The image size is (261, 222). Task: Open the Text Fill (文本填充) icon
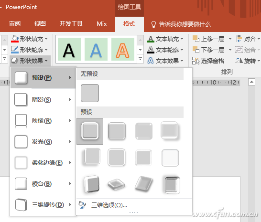[x=151, y=39]
